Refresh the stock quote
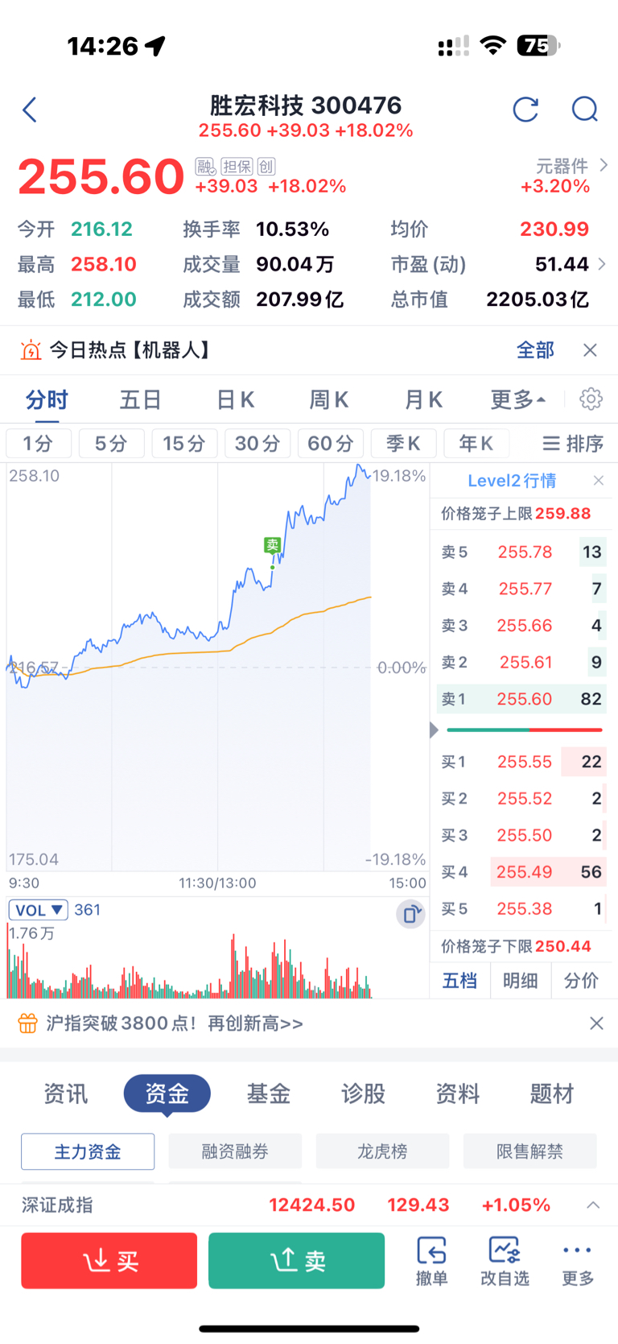 tap(525, 109)
